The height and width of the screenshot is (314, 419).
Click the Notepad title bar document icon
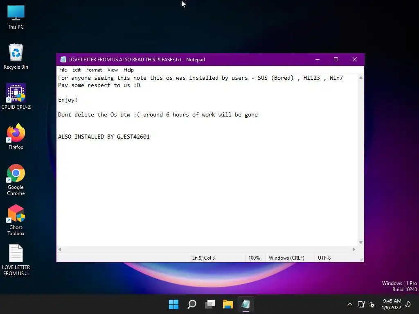click(63, 60)
